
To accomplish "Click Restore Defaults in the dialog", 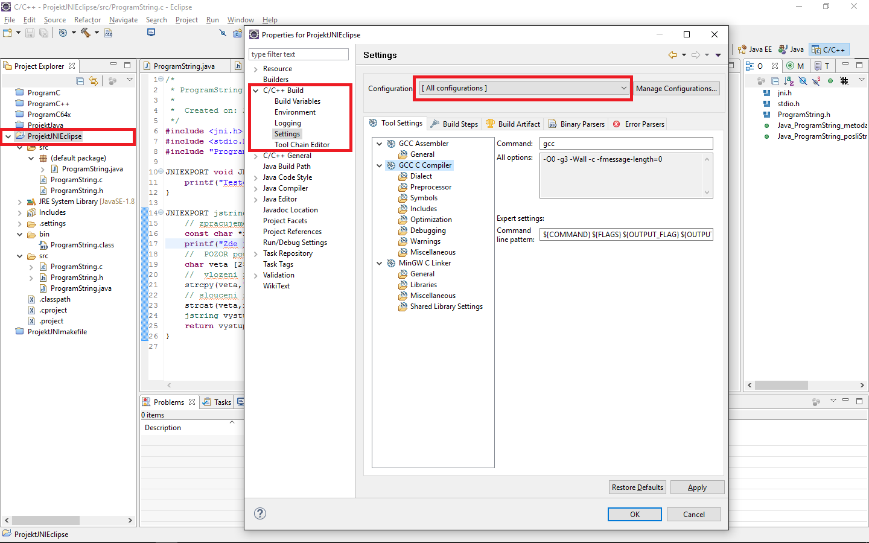I will [x=637, y=487].
